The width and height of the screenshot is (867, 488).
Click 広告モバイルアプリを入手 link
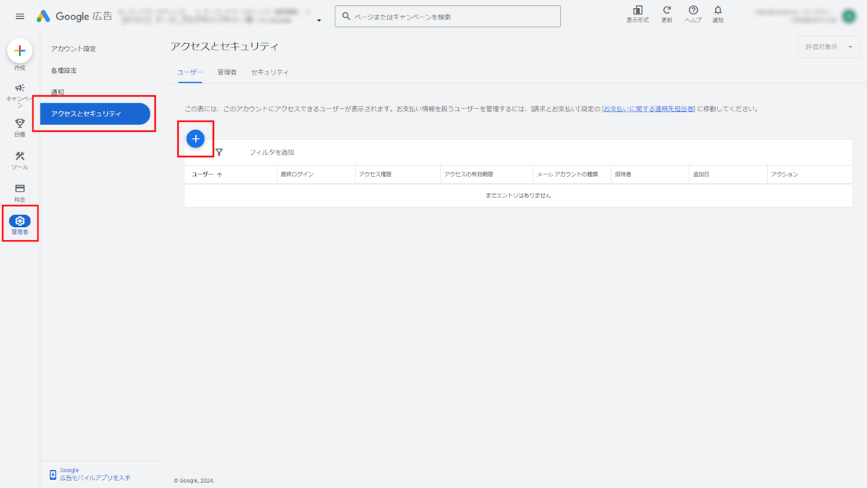[x=95, y=478]
